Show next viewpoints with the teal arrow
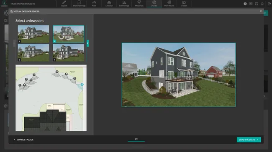 [87, 43]
